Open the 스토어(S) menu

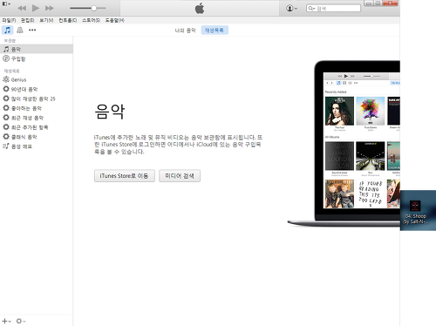coord(91,20)
